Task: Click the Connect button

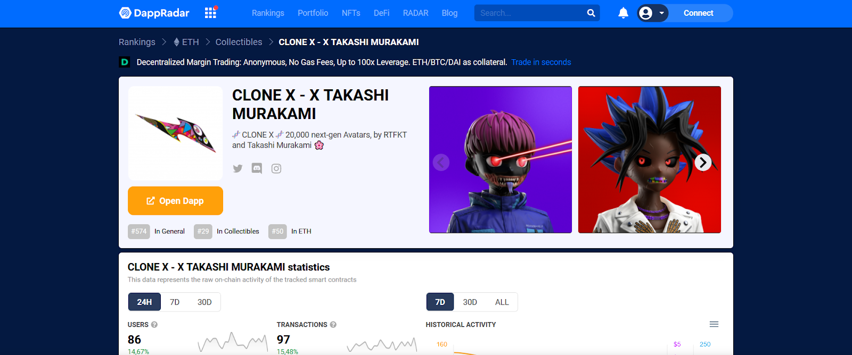Action: (x=698, y=13)
